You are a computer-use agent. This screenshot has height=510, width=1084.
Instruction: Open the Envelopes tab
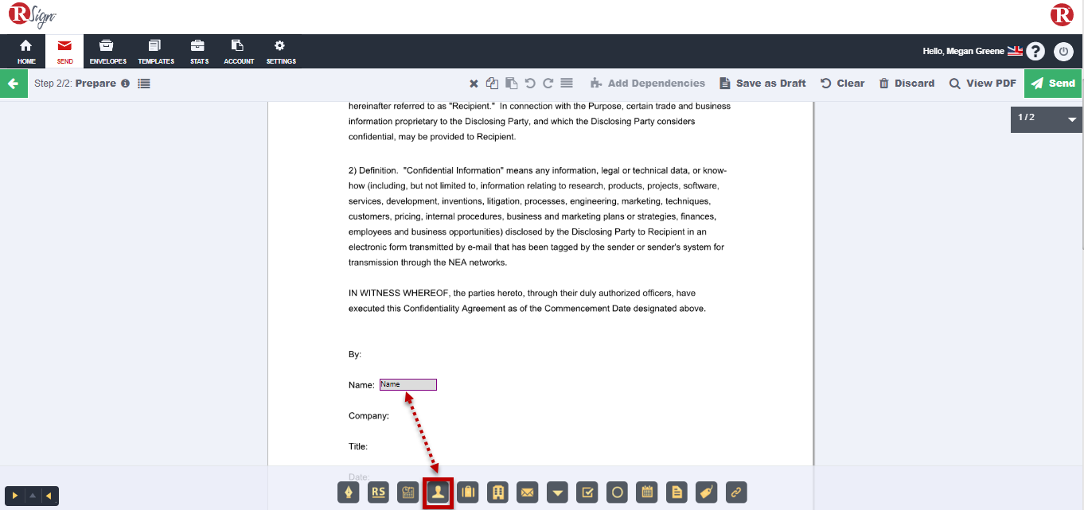(107, 52)
